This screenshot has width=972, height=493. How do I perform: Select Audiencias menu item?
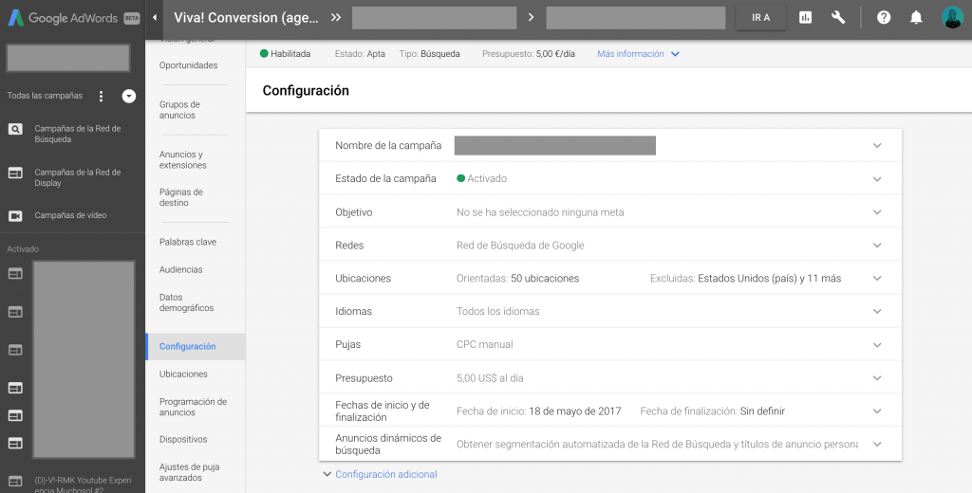(181, 269)
